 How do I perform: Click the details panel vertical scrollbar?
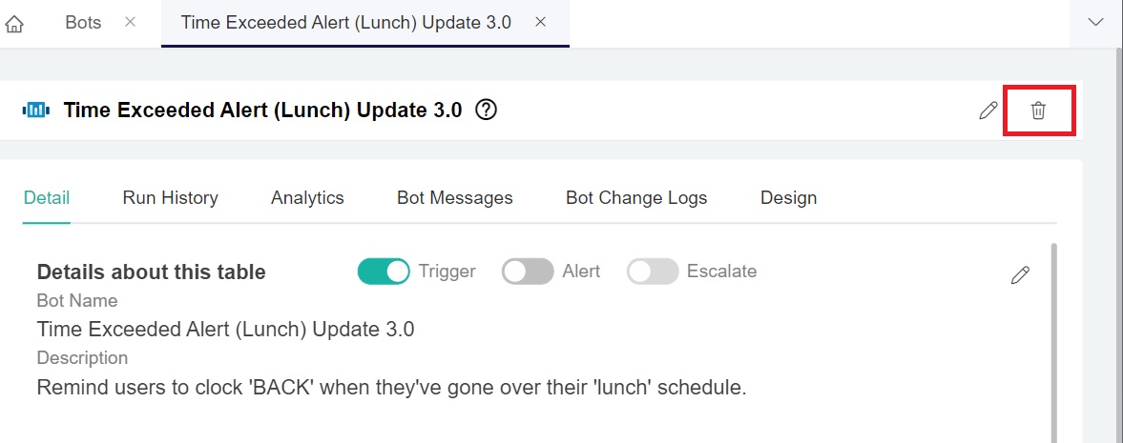(x=1053, y=343)
